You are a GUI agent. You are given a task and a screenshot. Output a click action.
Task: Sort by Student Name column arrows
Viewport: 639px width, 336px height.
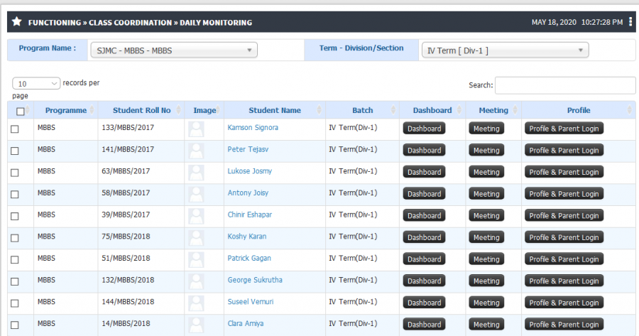(x=319, y=110)
